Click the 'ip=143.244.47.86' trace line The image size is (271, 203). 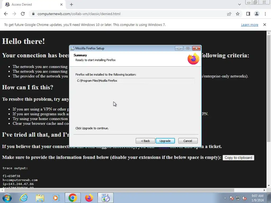click(x=18, y=184)
